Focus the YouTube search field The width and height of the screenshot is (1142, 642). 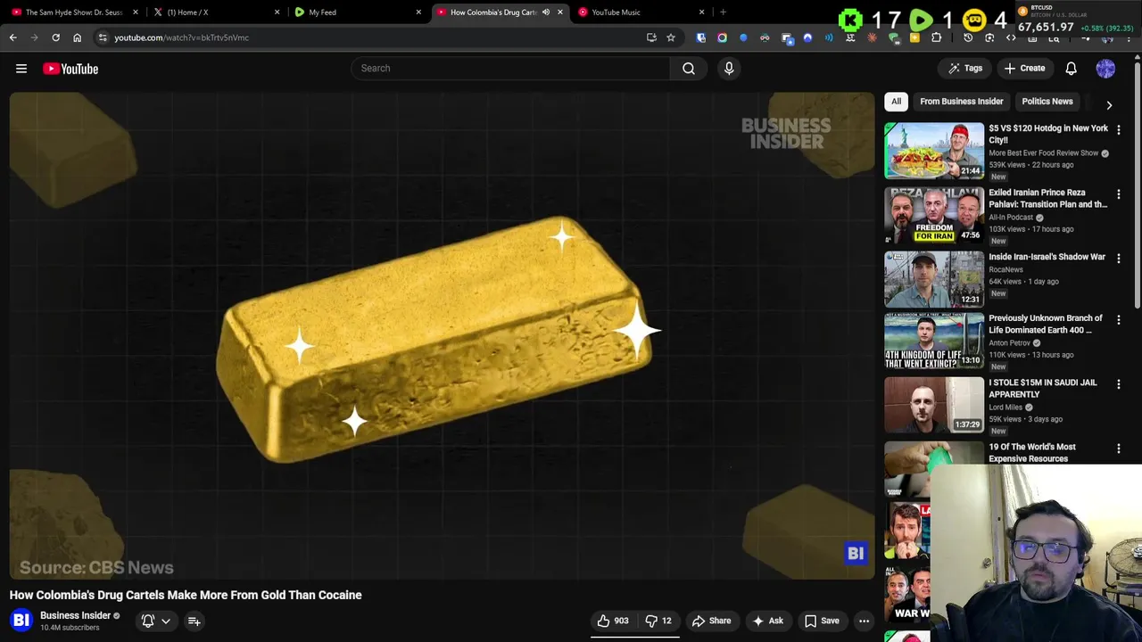[x=509, y=68]
